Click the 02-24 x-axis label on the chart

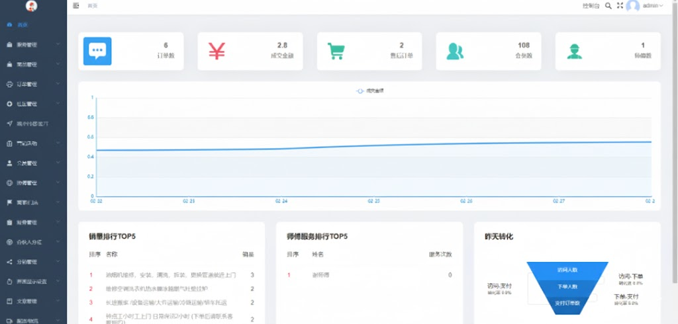[x=281, y=201]
